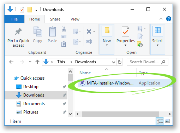Switch to Large icons view in status bar
180x133 pixels.
(167, 121)
